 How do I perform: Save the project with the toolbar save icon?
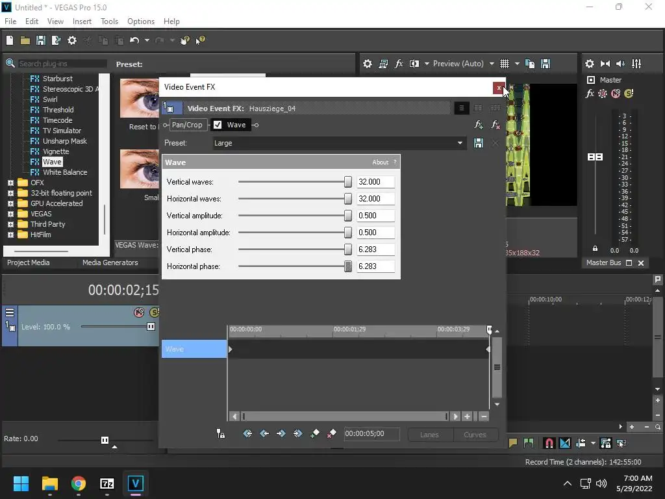[x=41, y=40]
